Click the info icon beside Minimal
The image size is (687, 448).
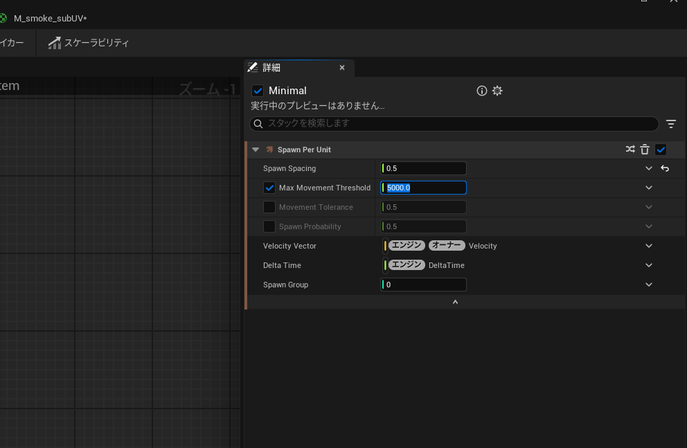481,91
